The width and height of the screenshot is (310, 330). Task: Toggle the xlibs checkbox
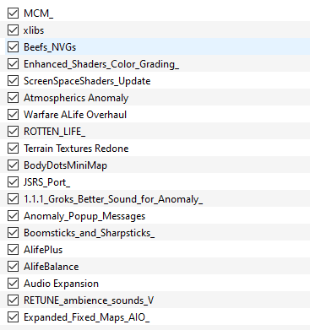point(13,30)
